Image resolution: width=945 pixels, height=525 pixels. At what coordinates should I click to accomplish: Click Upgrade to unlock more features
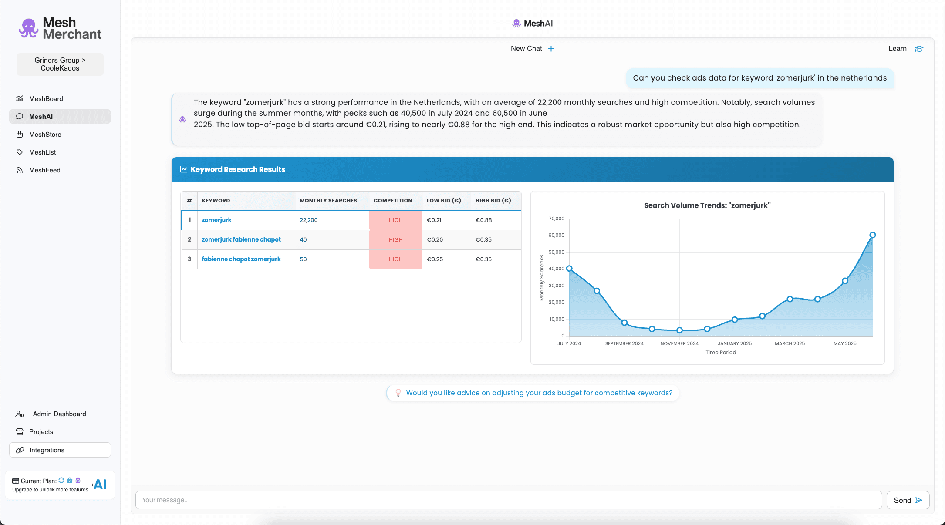click(50, 490)
